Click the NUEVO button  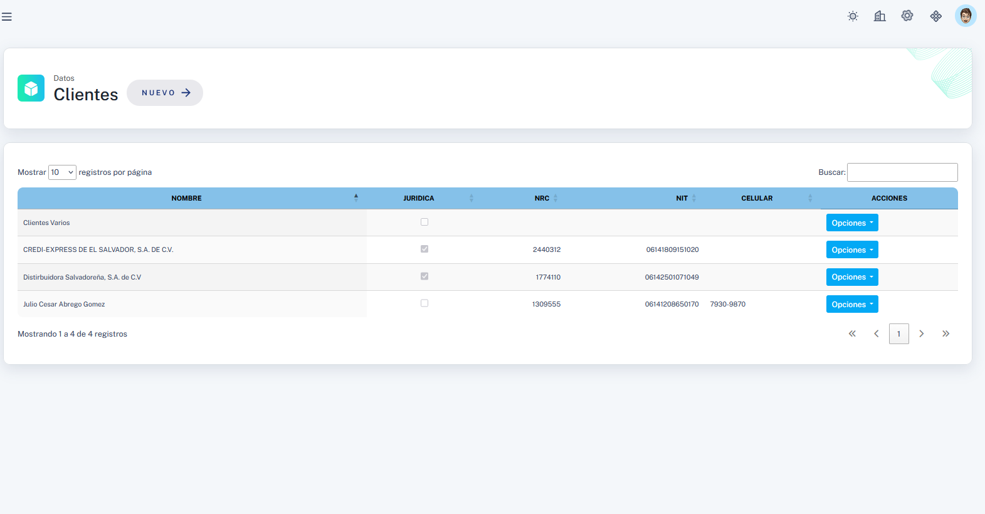pyautogui.click(x=165, y=93)
